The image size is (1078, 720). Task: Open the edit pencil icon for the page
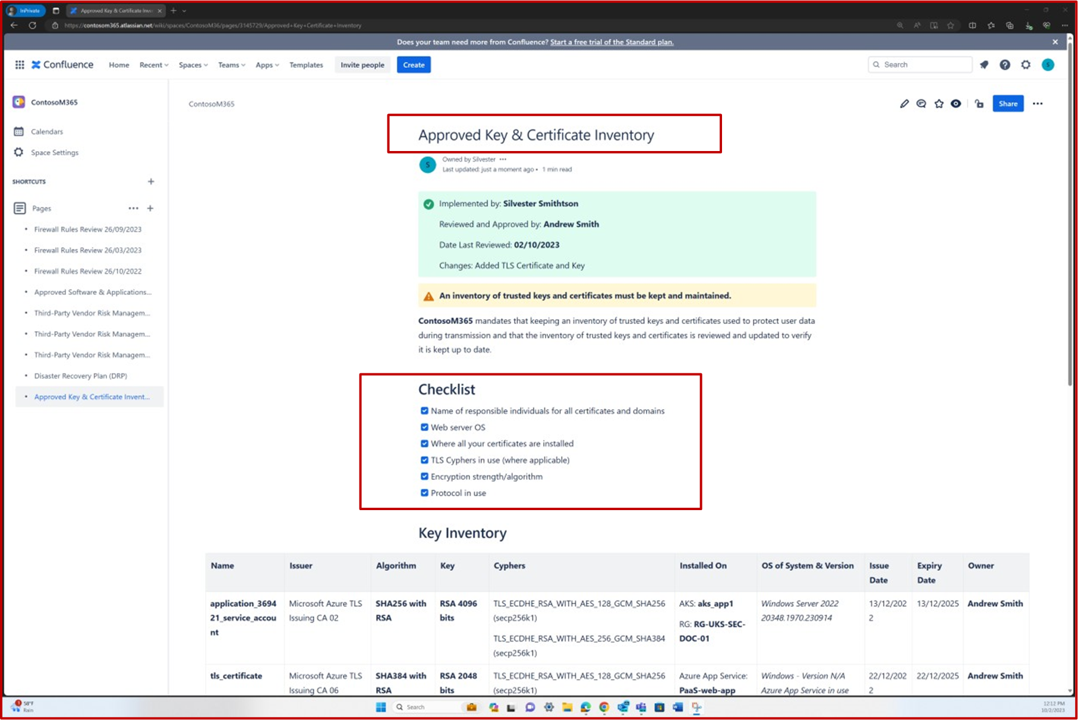point(904,103)
